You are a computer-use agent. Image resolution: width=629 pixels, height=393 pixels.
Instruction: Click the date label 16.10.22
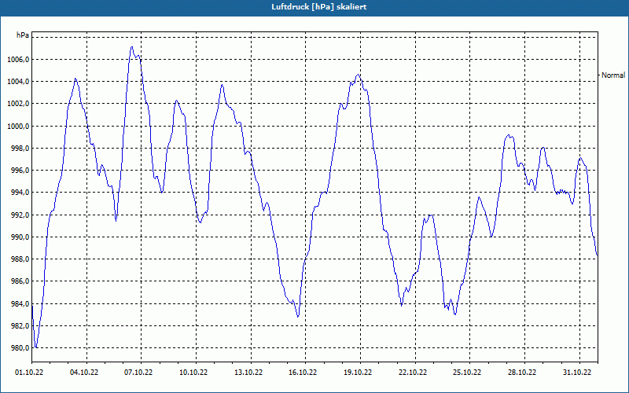coord(303,373)
